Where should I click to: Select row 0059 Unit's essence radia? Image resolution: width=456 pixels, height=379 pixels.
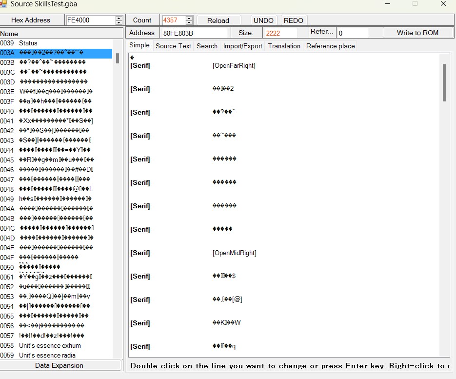pyautogui.click(x=56, y=355)
